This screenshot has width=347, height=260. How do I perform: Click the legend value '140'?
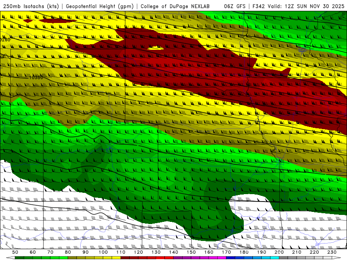click(173, 252)
